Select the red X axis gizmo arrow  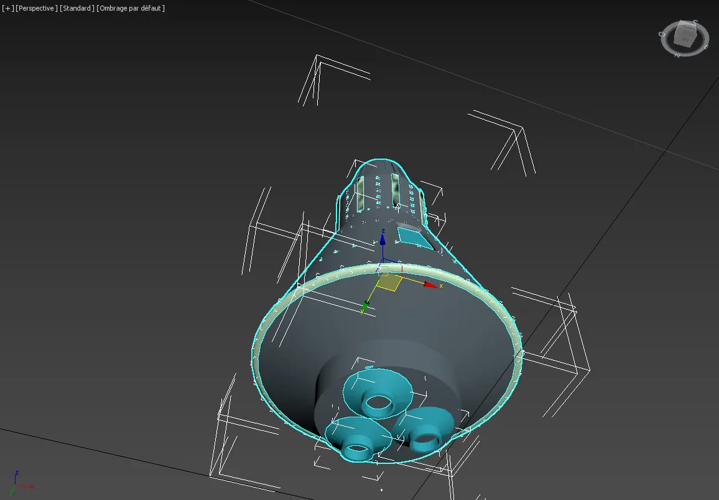tap(430, 285)
